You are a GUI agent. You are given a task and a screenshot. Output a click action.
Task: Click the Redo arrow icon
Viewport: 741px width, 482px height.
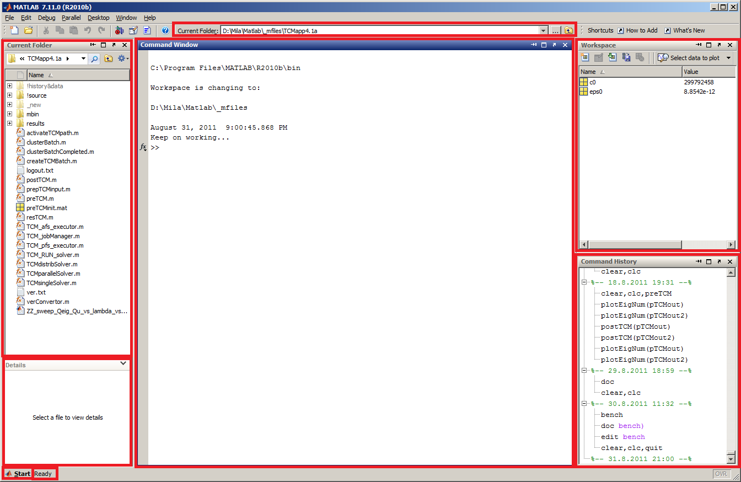click(101, 30)
